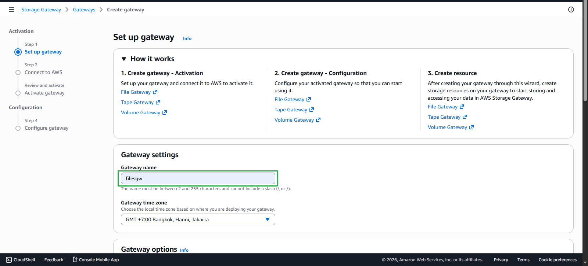
Task: Click external icon beside Activation File Gateway
Action: [x=155, y=92]
